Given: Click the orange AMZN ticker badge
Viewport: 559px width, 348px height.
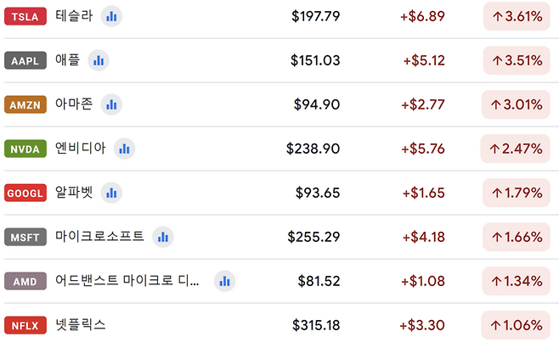Looking at the screenshot, I should tap(25, 104).
